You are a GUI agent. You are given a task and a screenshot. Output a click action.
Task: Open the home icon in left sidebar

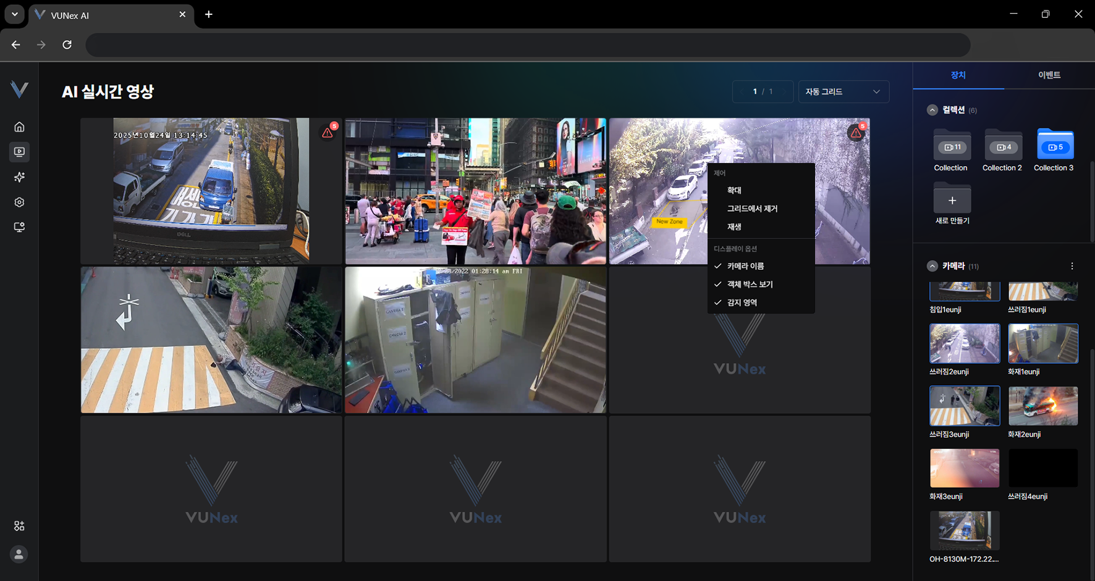coord(19,127)
